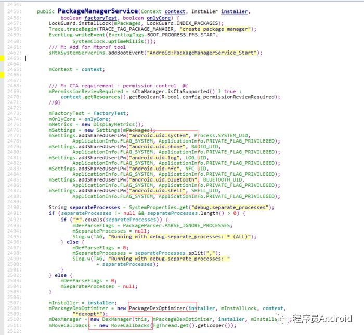
Task: Click 'PackageParser.PARSE_IGNORE_PROCESSES' constant
Action: [x=176, y=226]
